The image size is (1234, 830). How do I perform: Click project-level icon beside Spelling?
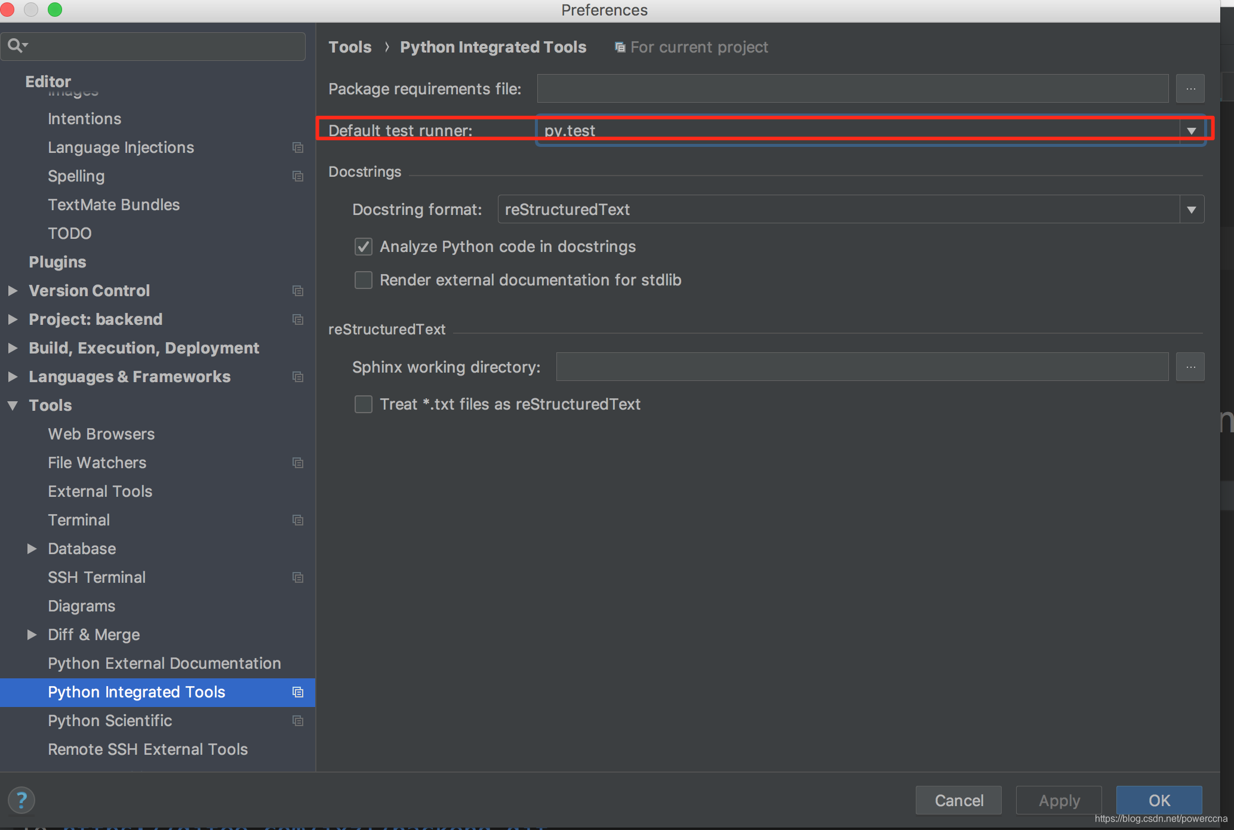pos(297,176)
